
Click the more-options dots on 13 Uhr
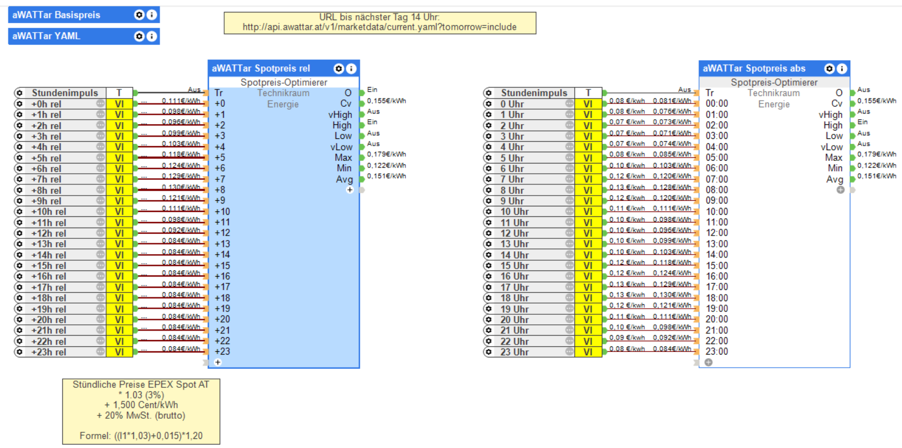569,244
